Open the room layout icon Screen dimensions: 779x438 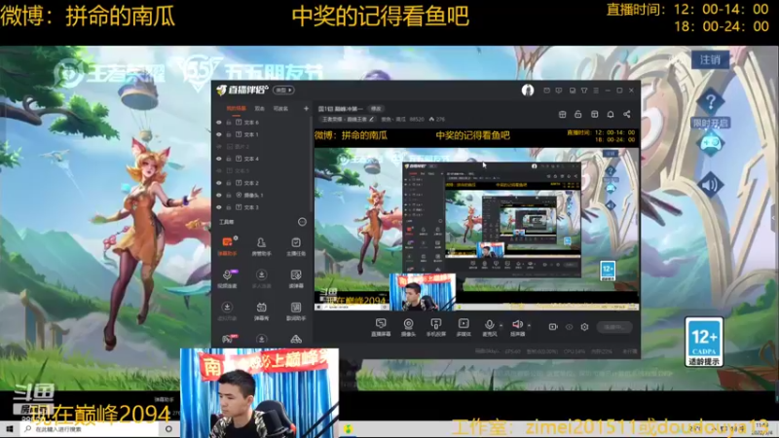(563, 114)
